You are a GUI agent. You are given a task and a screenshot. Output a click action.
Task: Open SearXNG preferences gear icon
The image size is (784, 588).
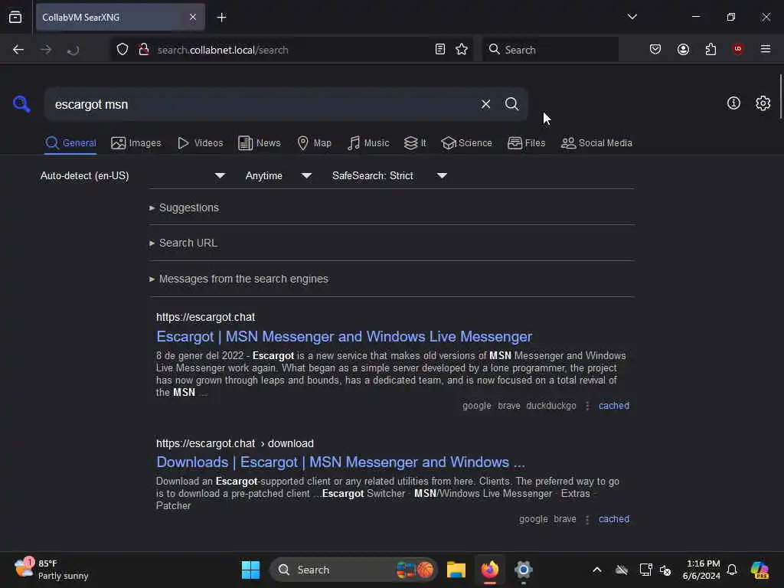pyautogui.click(x=763, y=103)
